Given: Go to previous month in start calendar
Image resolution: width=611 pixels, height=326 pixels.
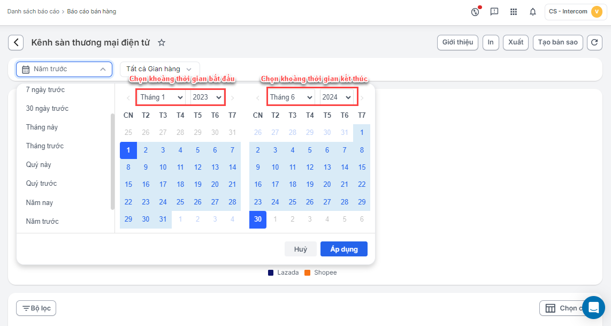Looking at the screenshot, I should (x=128, y=98).
